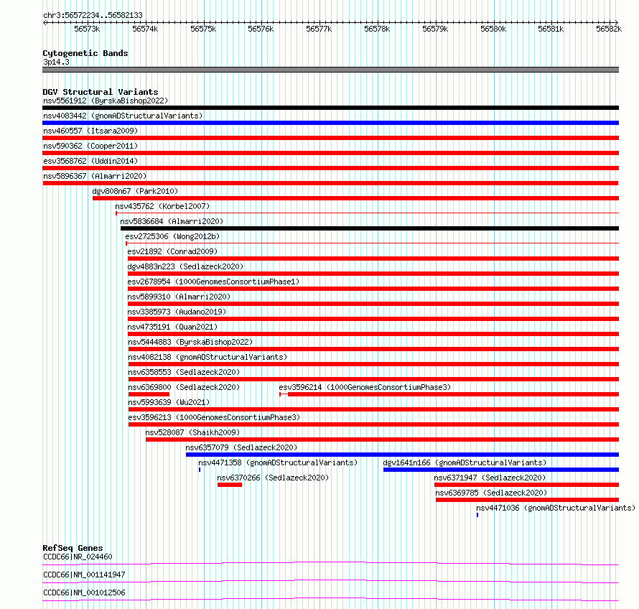The width and height of the screenshot is (639, 609).
Task: Click nsv6357079 (Sedlazeck2020) label
Action: click(241, 447)
